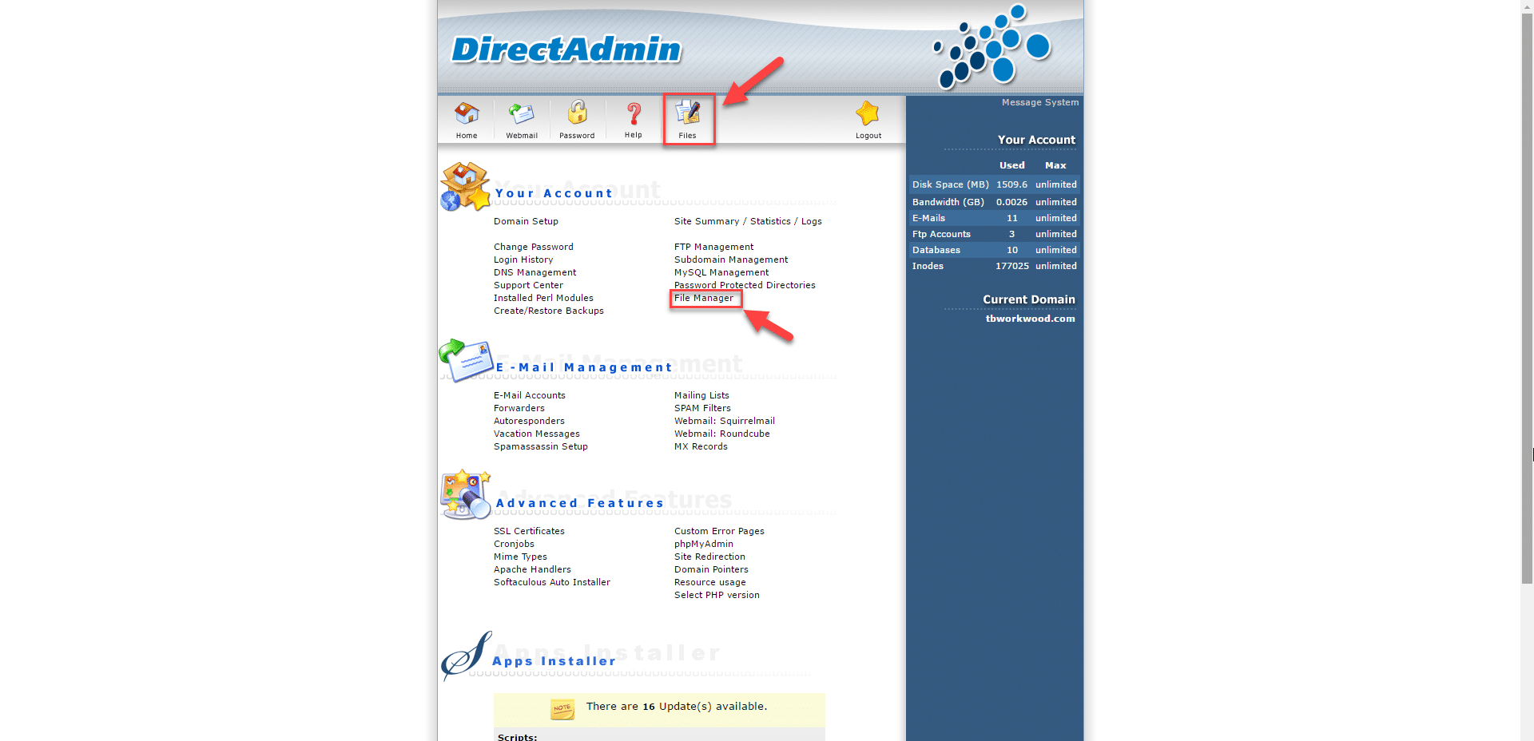Open Vacation Messages

pos(537,434)
